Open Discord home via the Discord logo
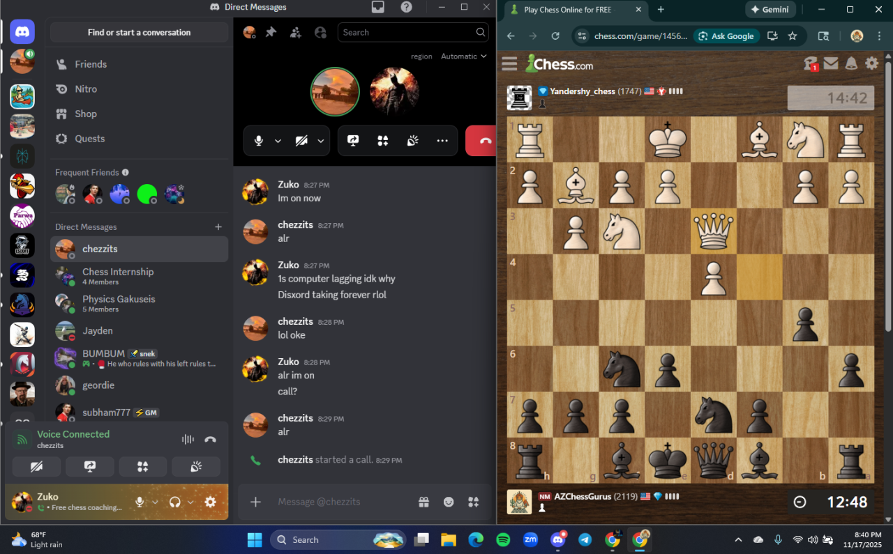The width and height of the screenshot is (893, 554). (22, 32)
